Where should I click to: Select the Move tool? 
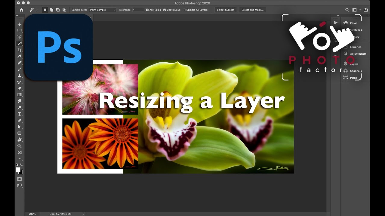pos(20,24)
